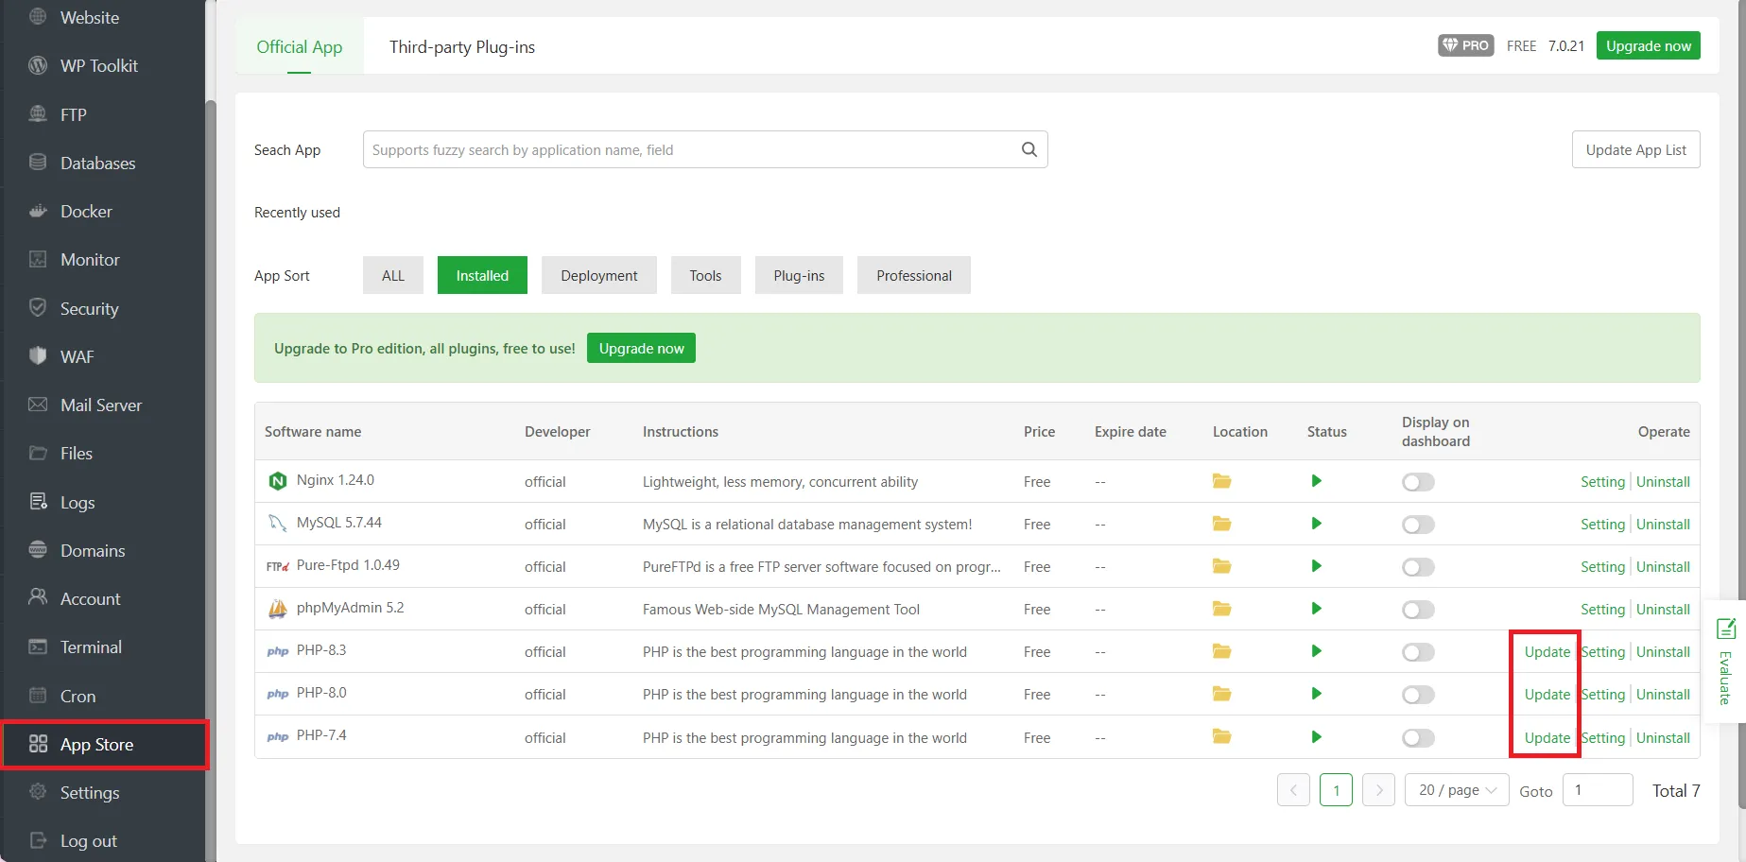Click the top-right Upgrade now button

[x=1649, y=45]
